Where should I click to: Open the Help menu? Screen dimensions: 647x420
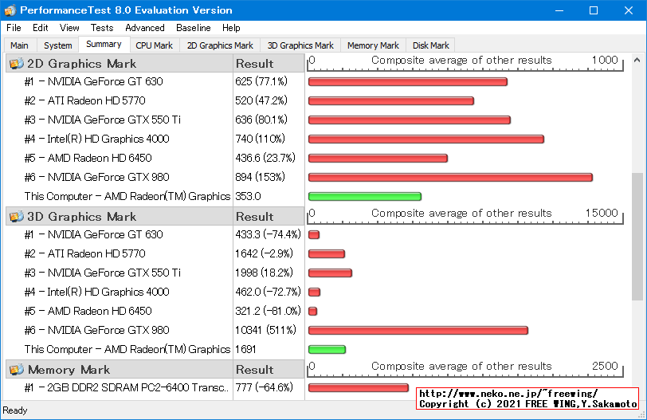coord(231,28)
